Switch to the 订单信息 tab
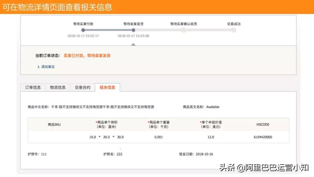This screenshot has width=314, height=177. tap(33, 87)
